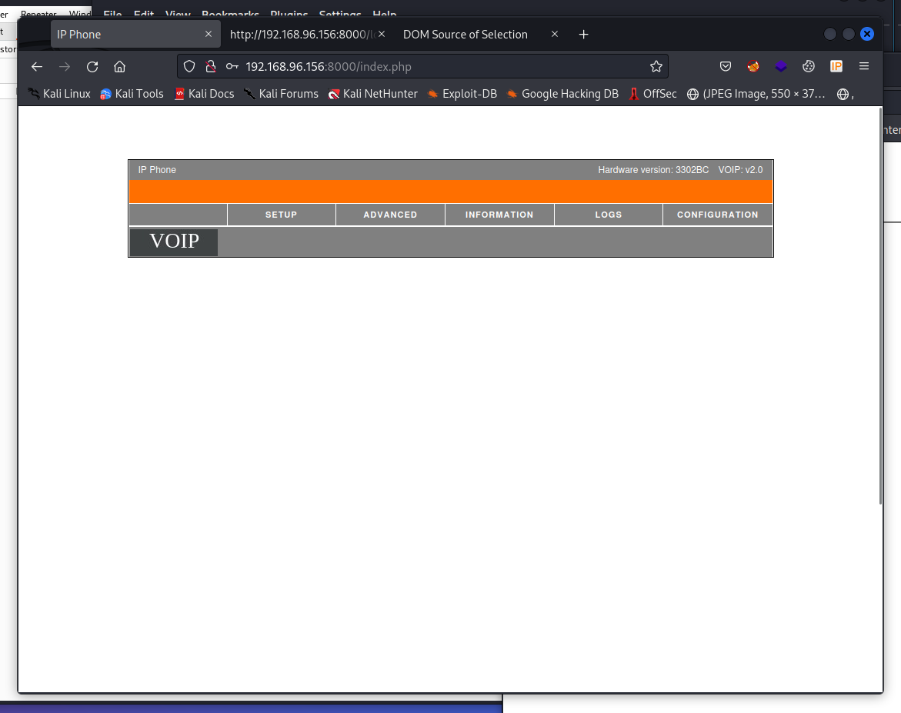Click the maximize window button
Viewport: 901px width, 713px height.
click(848, 34)
